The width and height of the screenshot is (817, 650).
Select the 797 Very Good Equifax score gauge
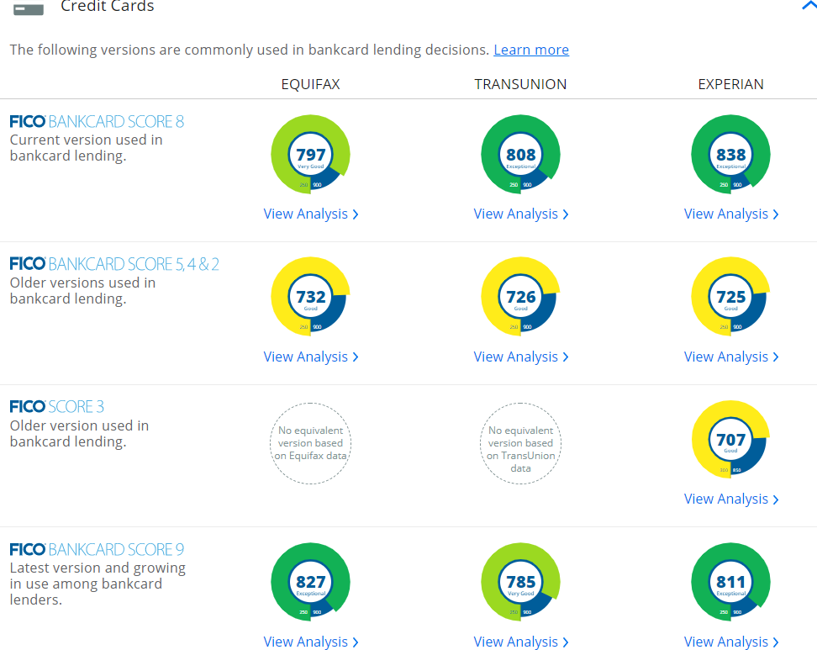coord(310,154)
